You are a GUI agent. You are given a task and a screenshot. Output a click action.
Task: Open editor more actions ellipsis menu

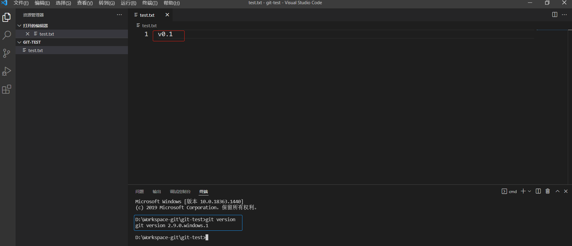pos(564,15)
